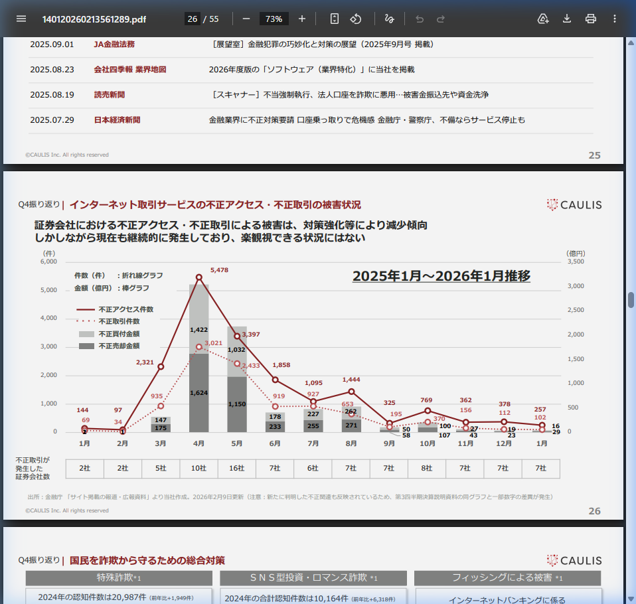
Task: Print the document using the printer icon
Action: point(590,19)
